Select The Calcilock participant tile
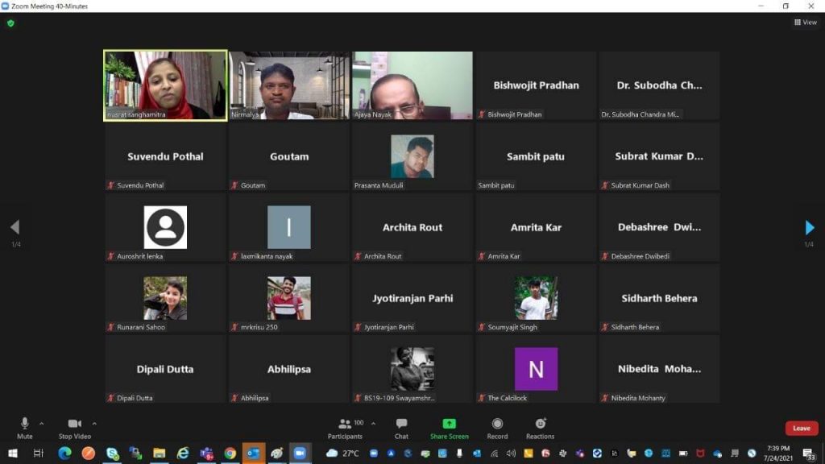This screenshot has width=825, height=464. [536, 369]
